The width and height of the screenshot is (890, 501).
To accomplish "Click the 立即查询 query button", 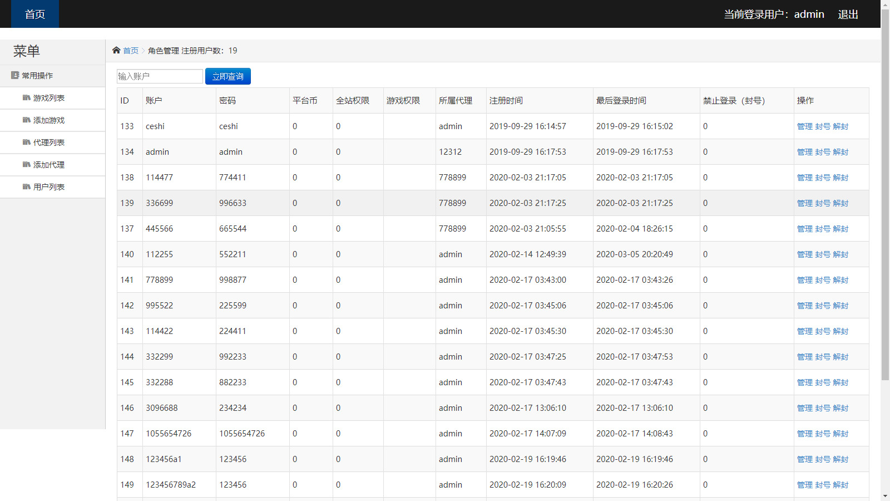I will [228, 76].
